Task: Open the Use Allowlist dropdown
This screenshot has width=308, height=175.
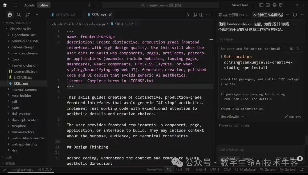Action: 232,116
